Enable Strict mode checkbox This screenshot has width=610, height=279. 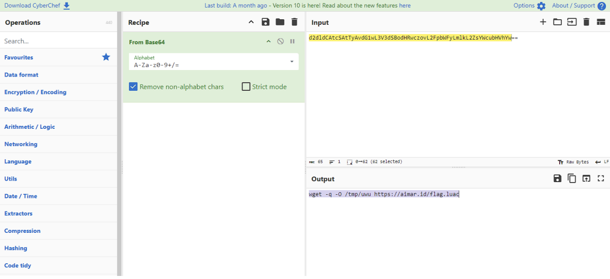click(246, 87)
